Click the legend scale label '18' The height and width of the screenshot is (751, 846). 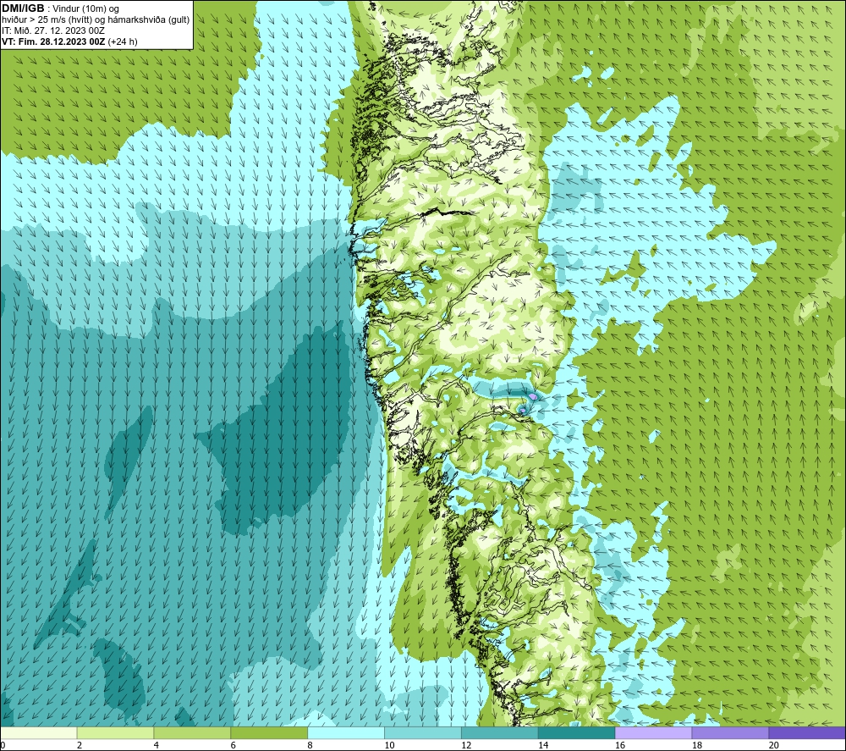point(696,745)
